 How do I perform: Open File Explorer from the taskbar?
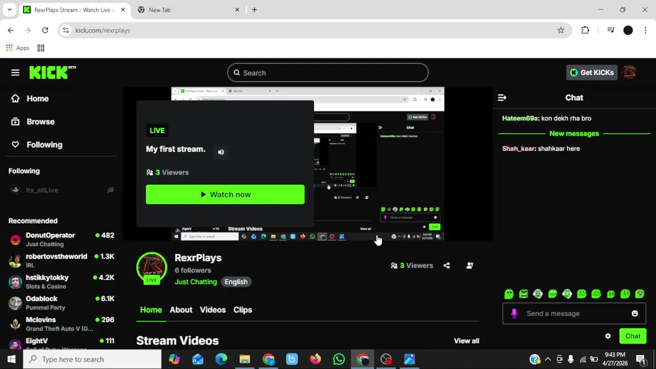(x=244, y=359)
